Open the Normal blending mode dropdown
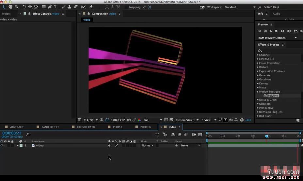The height and width of the screenshot is (181, 303). pos(147,145)
